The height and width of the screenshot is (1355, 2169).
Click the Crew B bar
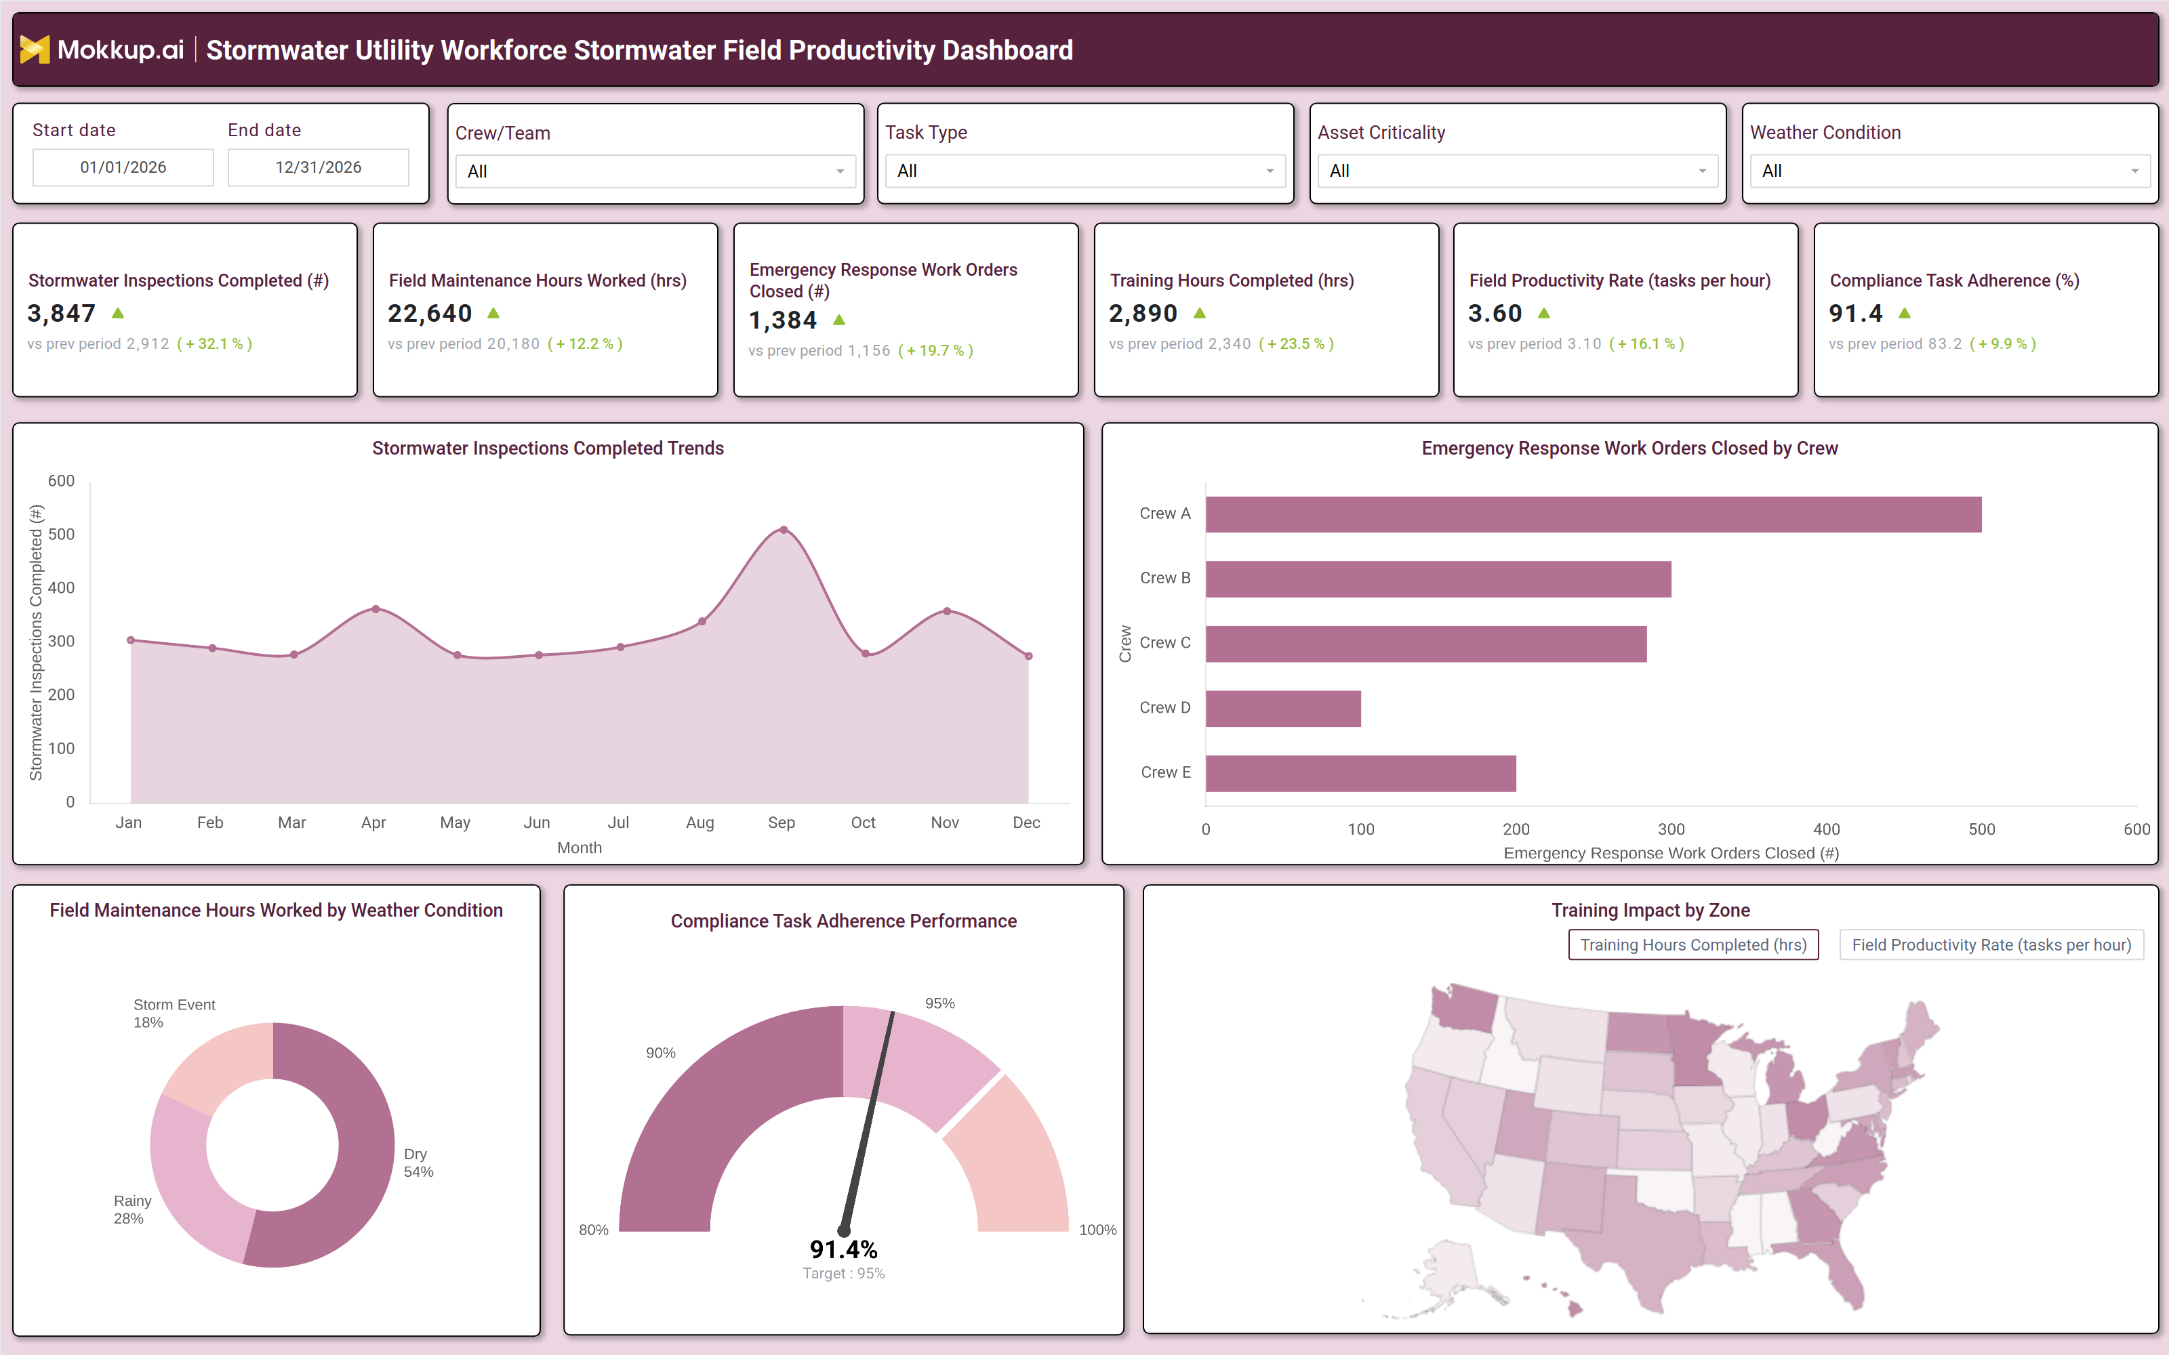click(x=1438, y=579)
